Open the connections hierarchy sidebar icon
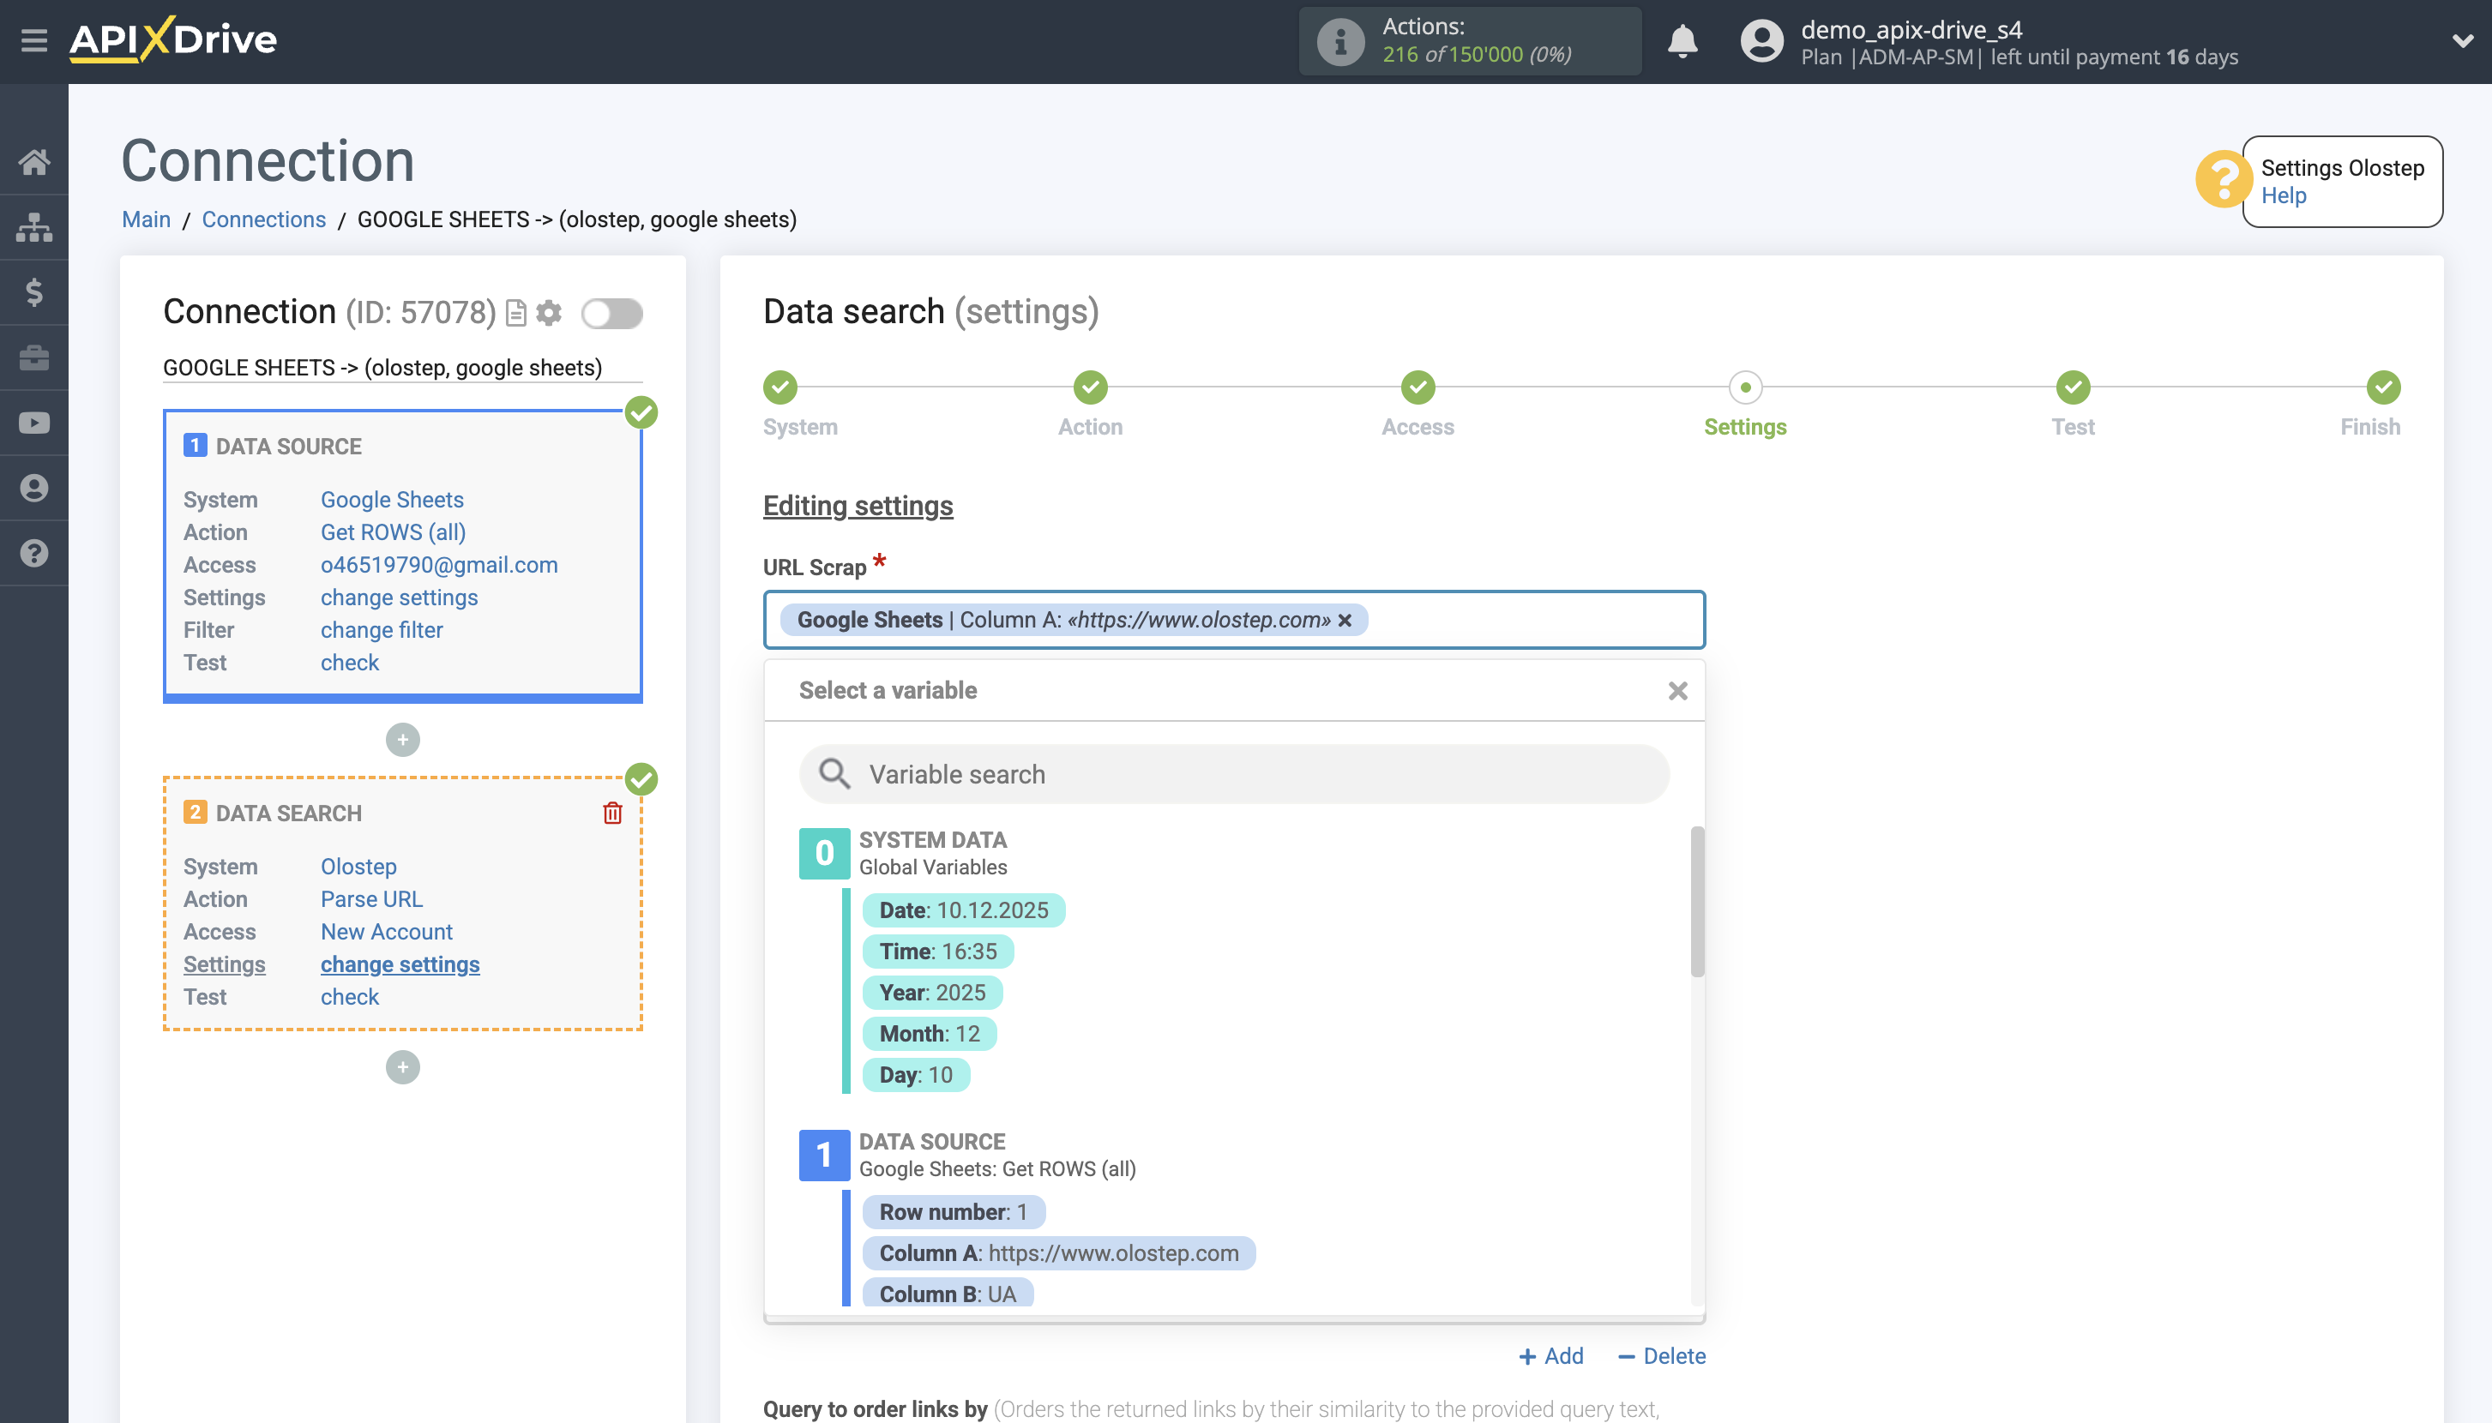 coord(34,227)
